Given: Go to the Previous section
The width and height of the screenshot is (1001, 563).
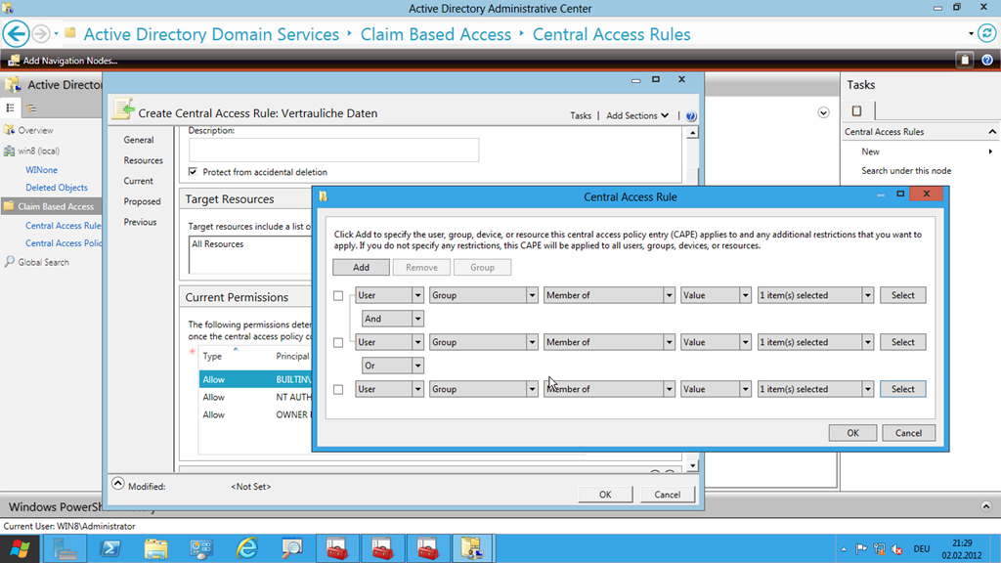Looking at the screenshot, I should [140, 222].
